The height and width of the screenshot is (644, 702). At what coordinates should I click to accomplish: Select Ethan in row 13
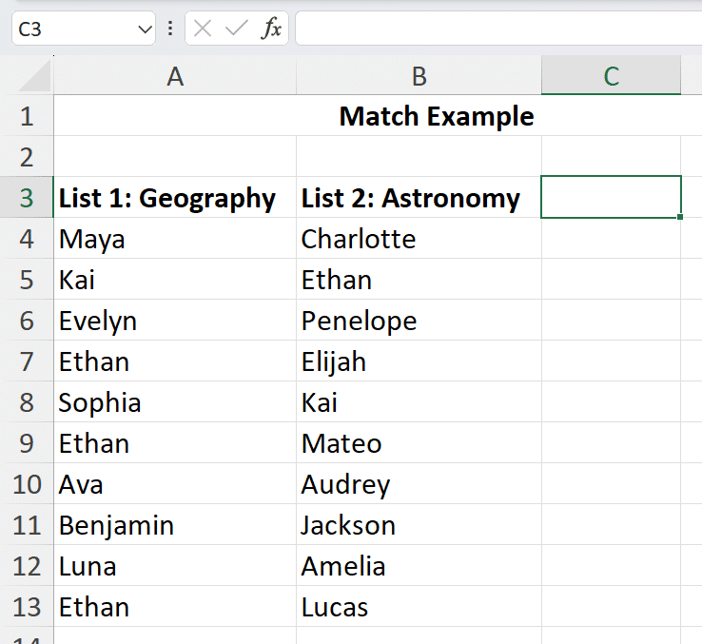[x=175, y=606]
